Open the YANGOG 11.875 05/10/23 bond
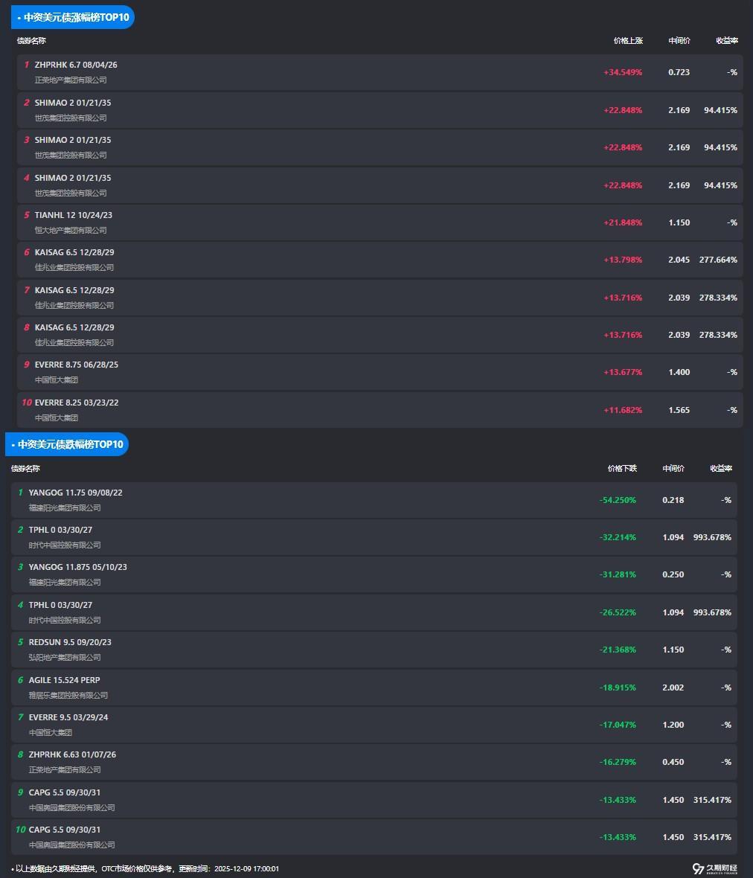This screenshot has width=753, height=878. (x=78, y=567)
